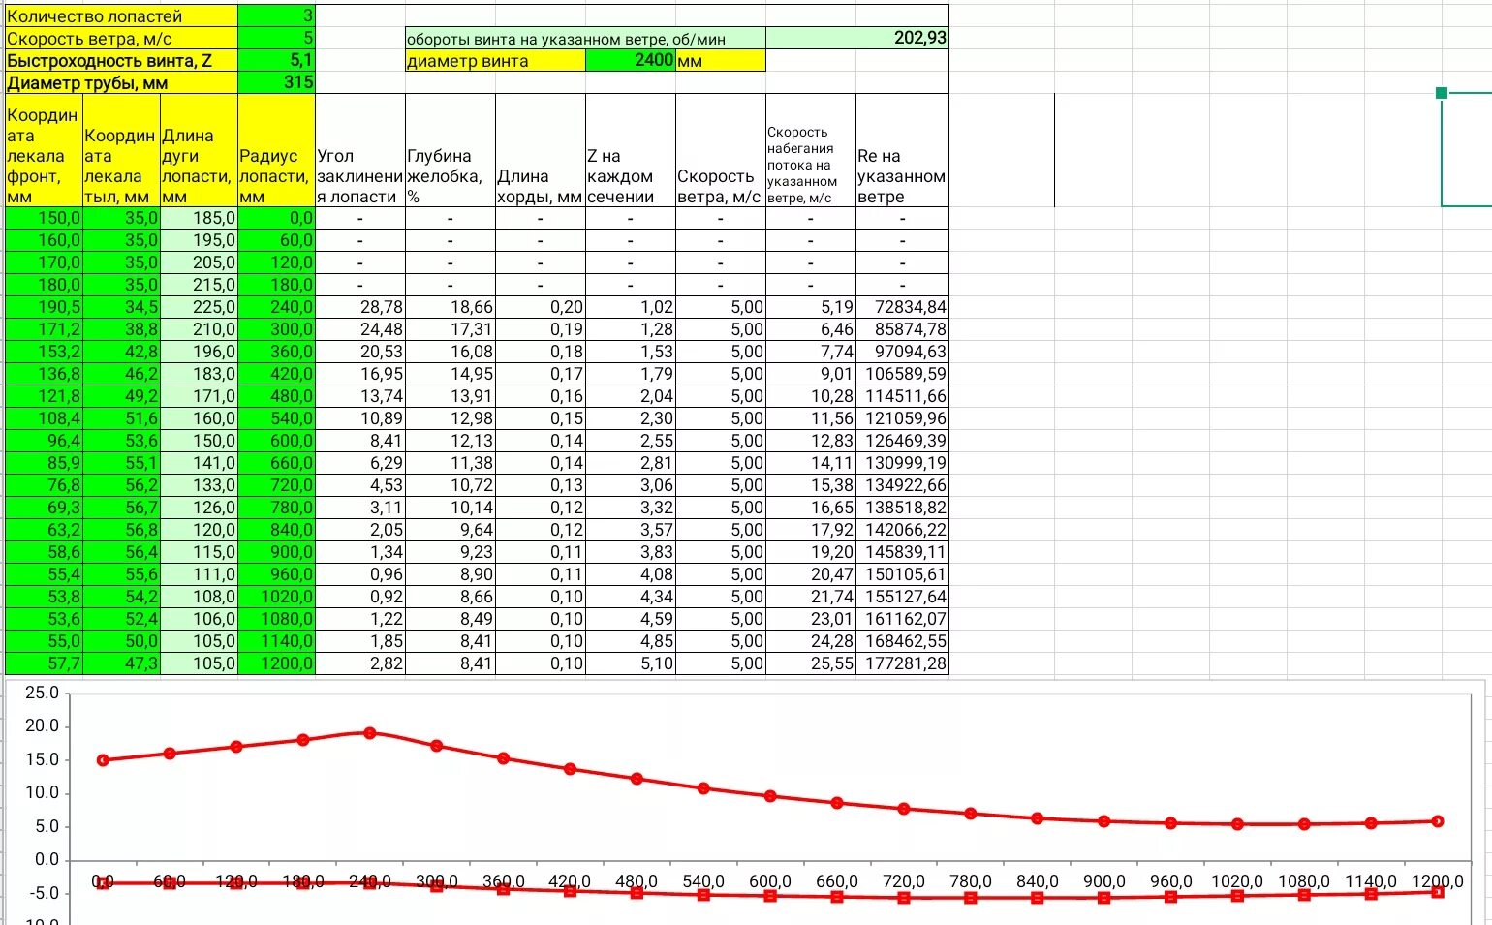This screenshot has height=925, width=1492.
Task: Select arc length cell '171,0'
Action: [x=199, y=396]
